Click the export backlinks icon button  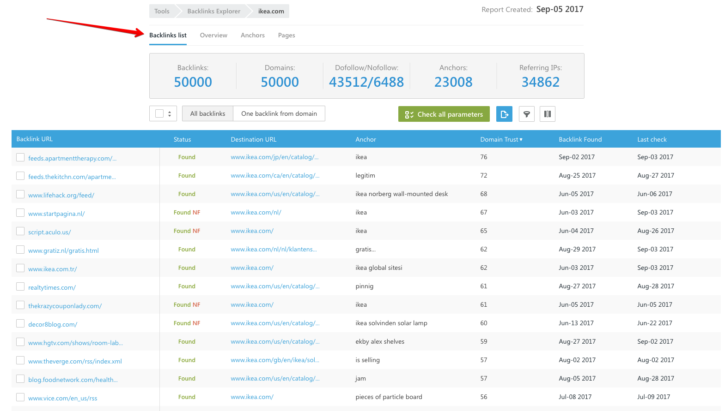point(504,114)
